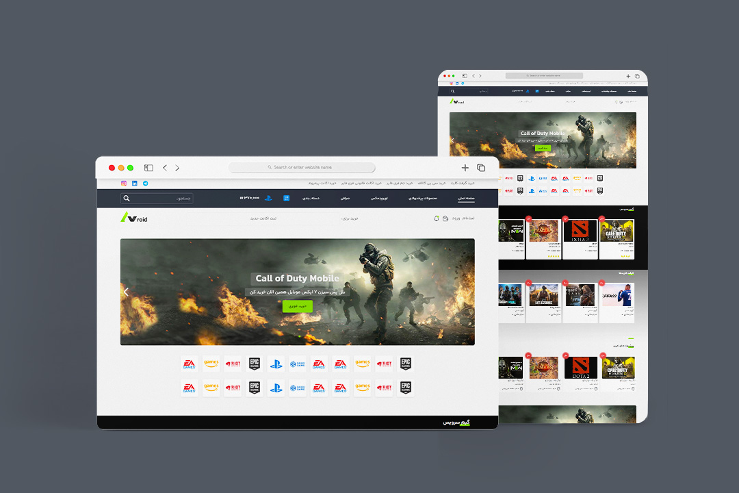Open the محصولات پیشنهادی nav item
Image resolution: width=739 pixels, height=493 pixels.
point(423,198)
